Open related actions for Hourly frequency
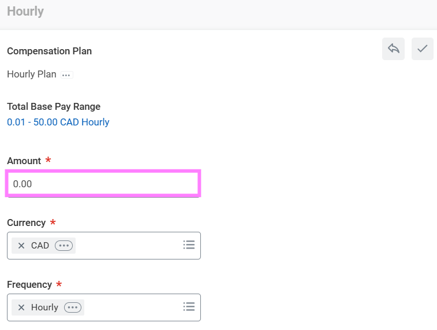This screenshot has width=437, height=330. tap(73, 307)
